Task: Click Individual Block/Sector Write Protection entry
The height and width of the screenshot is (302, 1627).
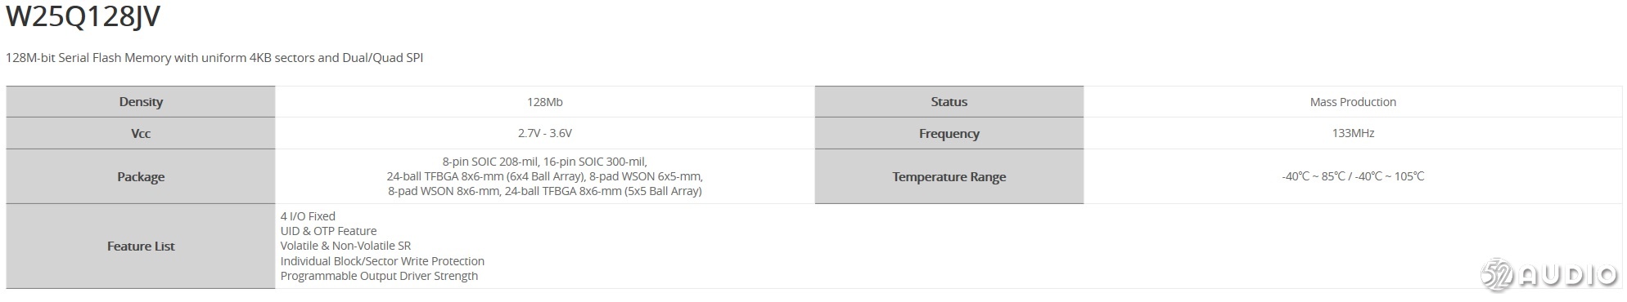Action: pos(382,261)
